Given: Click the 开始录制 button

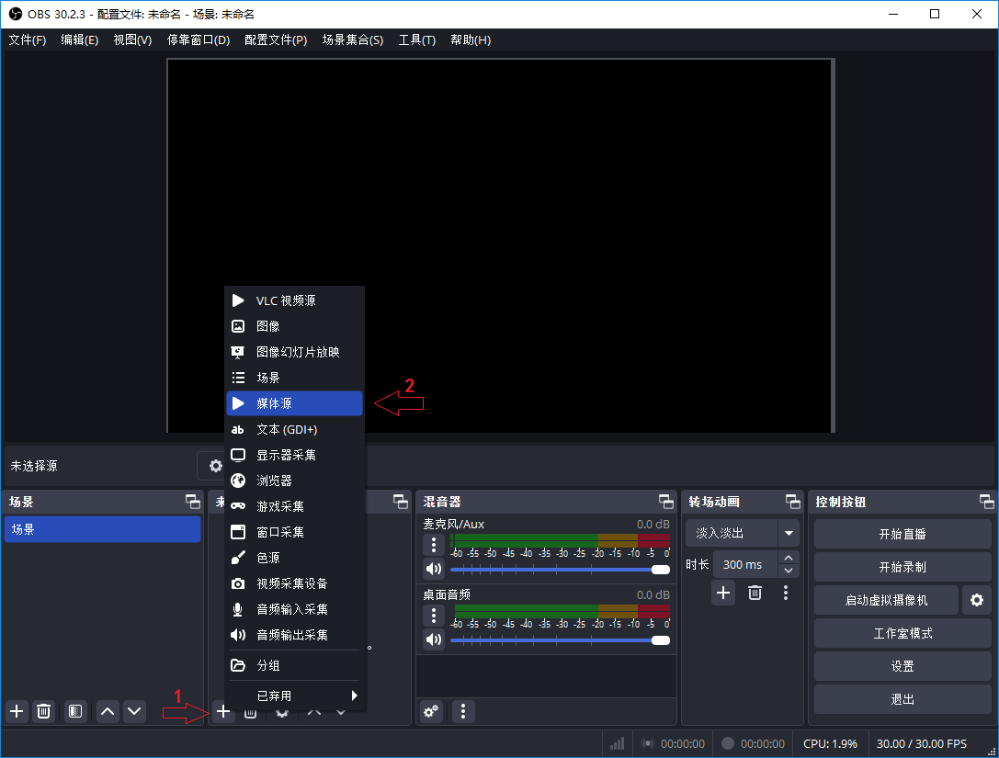Looking at the screenshot, I should point(902,567).
